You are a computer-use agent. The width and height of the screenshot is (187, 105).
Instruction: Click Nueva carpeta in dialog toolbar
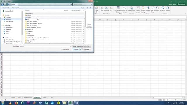(15, 8)
